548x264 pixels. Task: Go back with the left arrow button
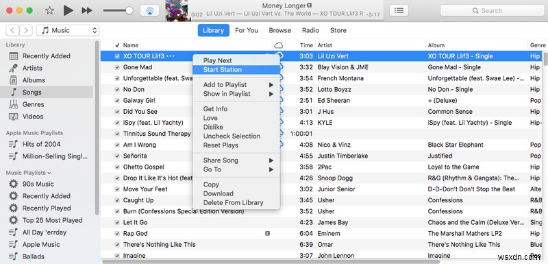12,30
